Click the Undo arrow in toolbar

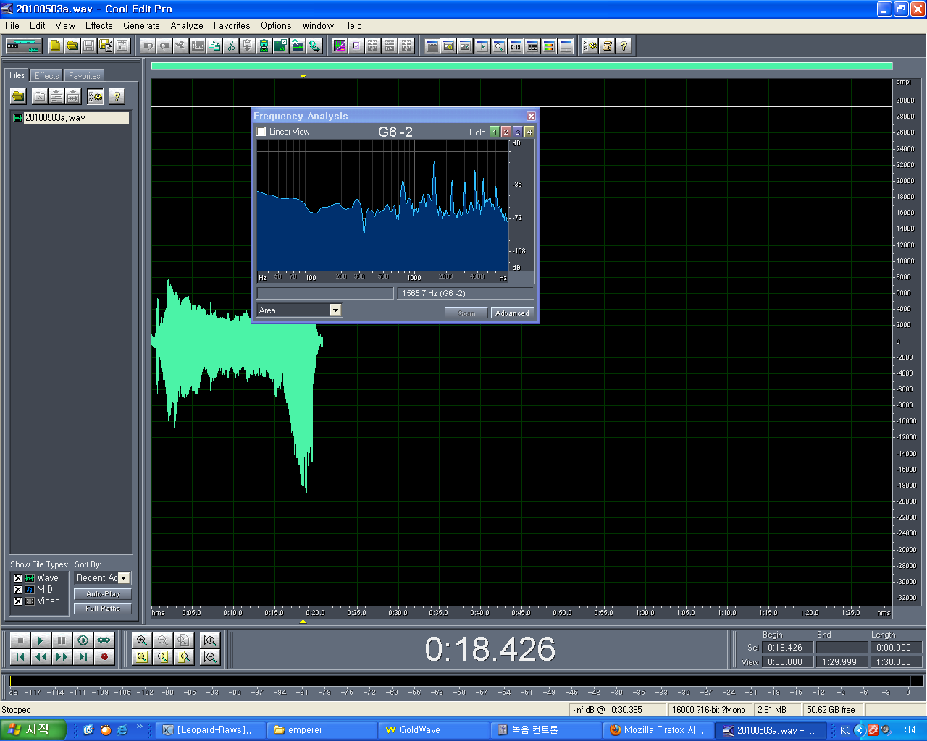click(x=148, y=46)
